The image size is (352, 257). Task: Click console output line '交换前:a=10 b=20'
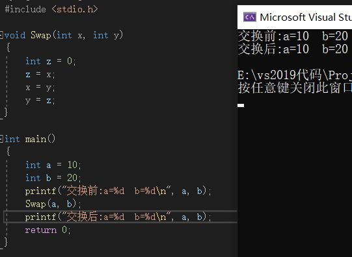click(293, 36)
